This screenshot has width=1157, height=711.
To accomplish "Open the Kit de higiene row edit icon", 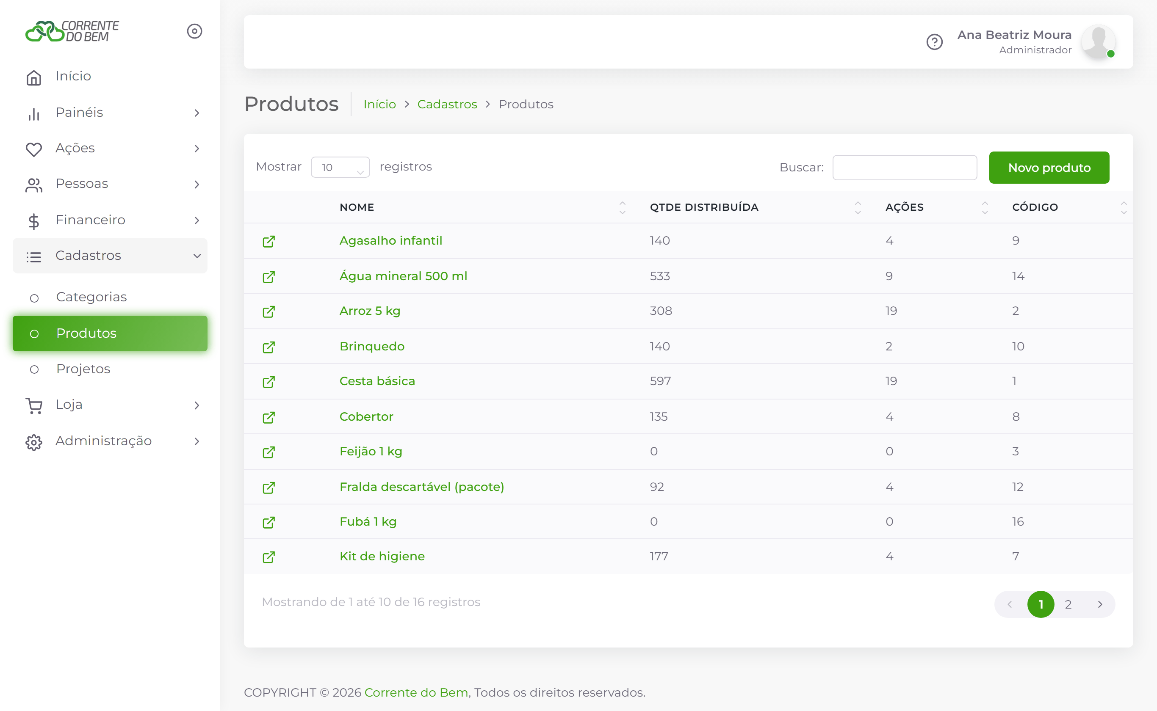I will [268, 557].
